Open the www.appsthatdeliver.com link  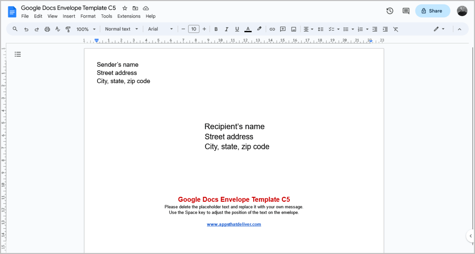[x=234, y=224]
